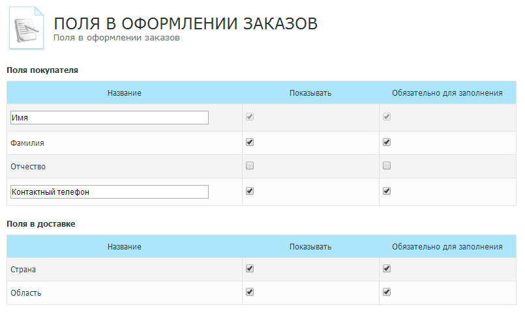Uncheck Показывать for Контактный телефон
The image size is (525, 312).
tap(250, 191)
